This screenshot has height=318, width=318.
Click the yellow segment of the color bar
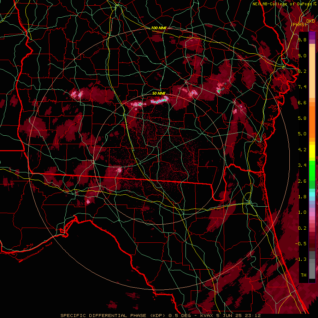[312, 151]
